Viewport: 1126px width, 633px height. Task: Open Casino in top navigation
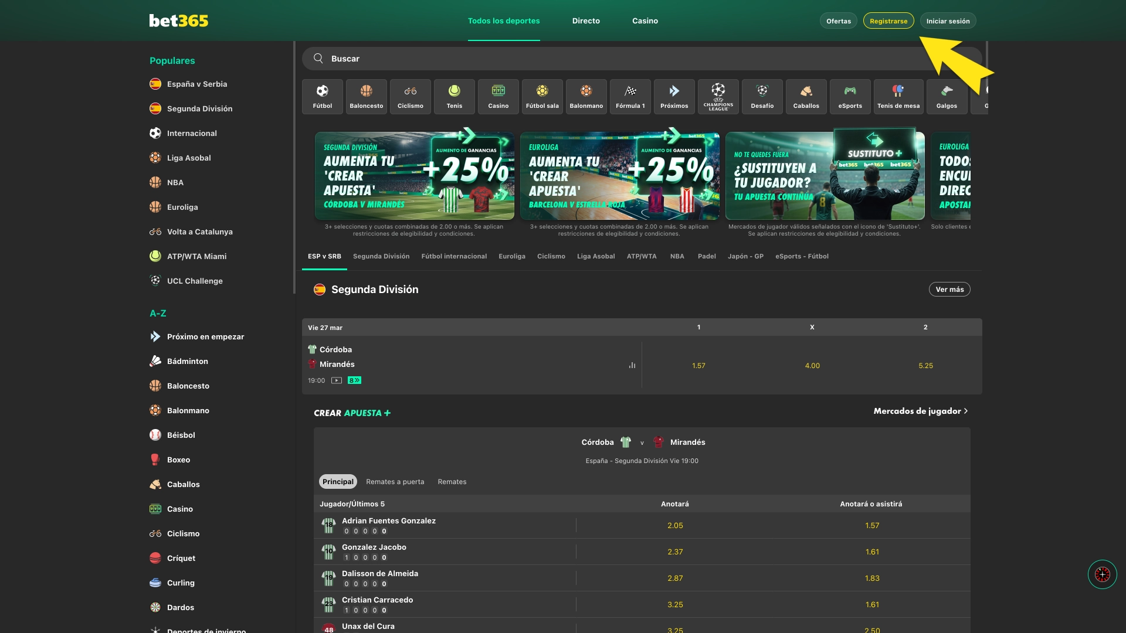[645, 21]
